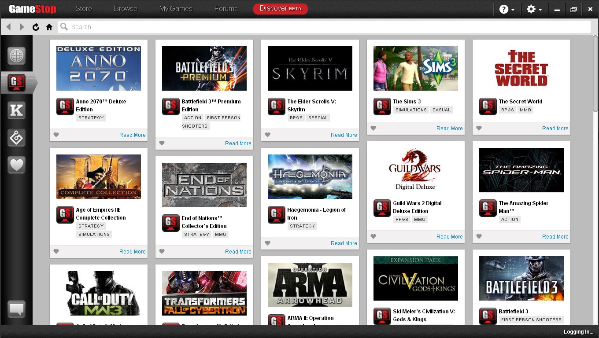Image resolution: width=599 pixels, height=338 pixels.
Task: Click the vertical scrollbar thumb
Action: coord(595,74)
